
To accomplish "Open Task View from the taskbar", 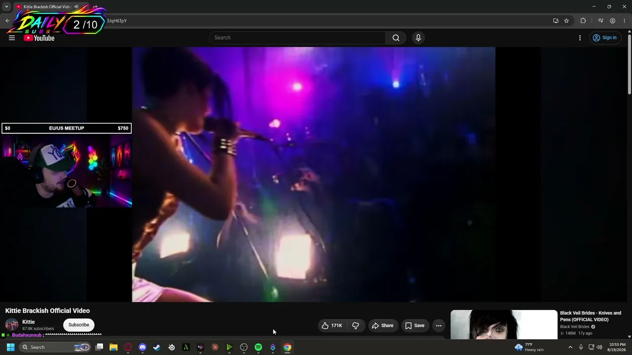I will [99, 347].
